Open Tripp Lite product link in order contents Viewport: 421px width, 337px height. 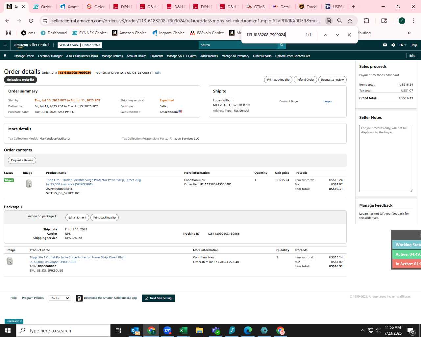coord(93,182)
